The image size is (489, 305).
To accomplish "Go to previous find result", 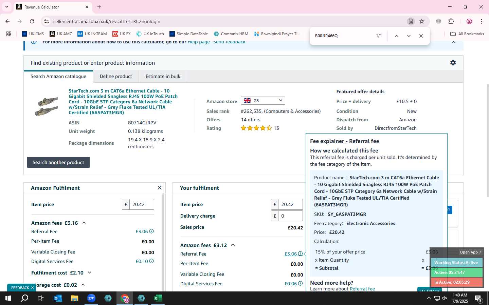I will point(396,36).
